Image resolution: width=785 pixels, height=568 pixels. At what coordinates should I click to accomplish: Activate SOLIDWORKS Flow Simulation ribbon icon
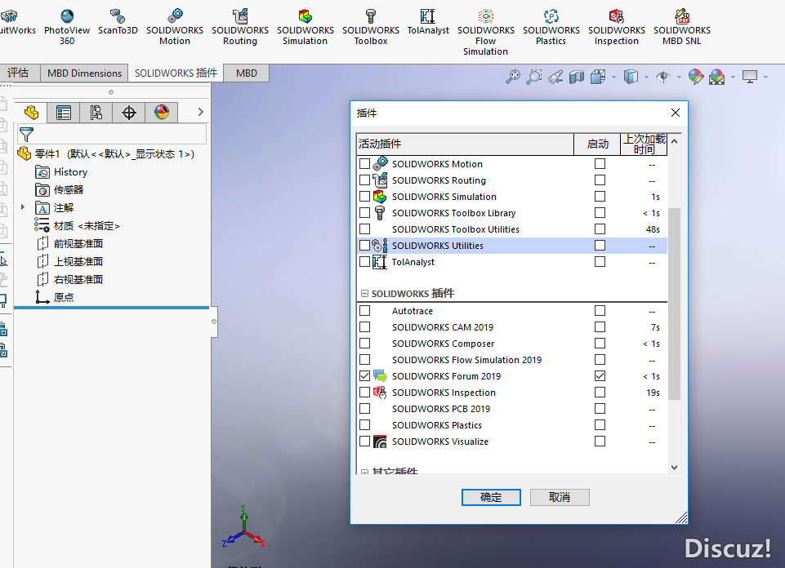485,32
